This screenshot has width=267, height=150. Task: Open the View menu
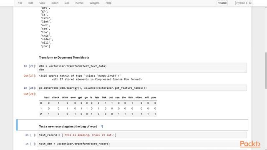click(42, 3)
